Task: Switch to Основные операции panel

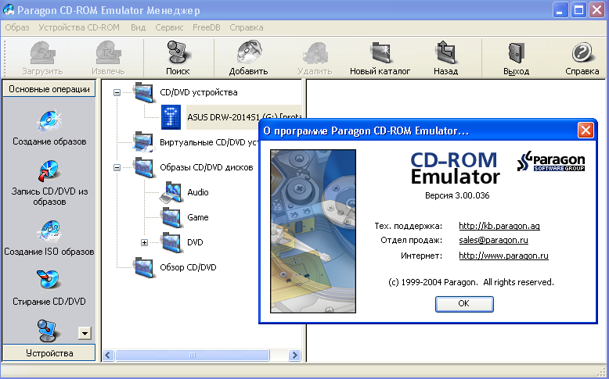Action: [49, 89]
